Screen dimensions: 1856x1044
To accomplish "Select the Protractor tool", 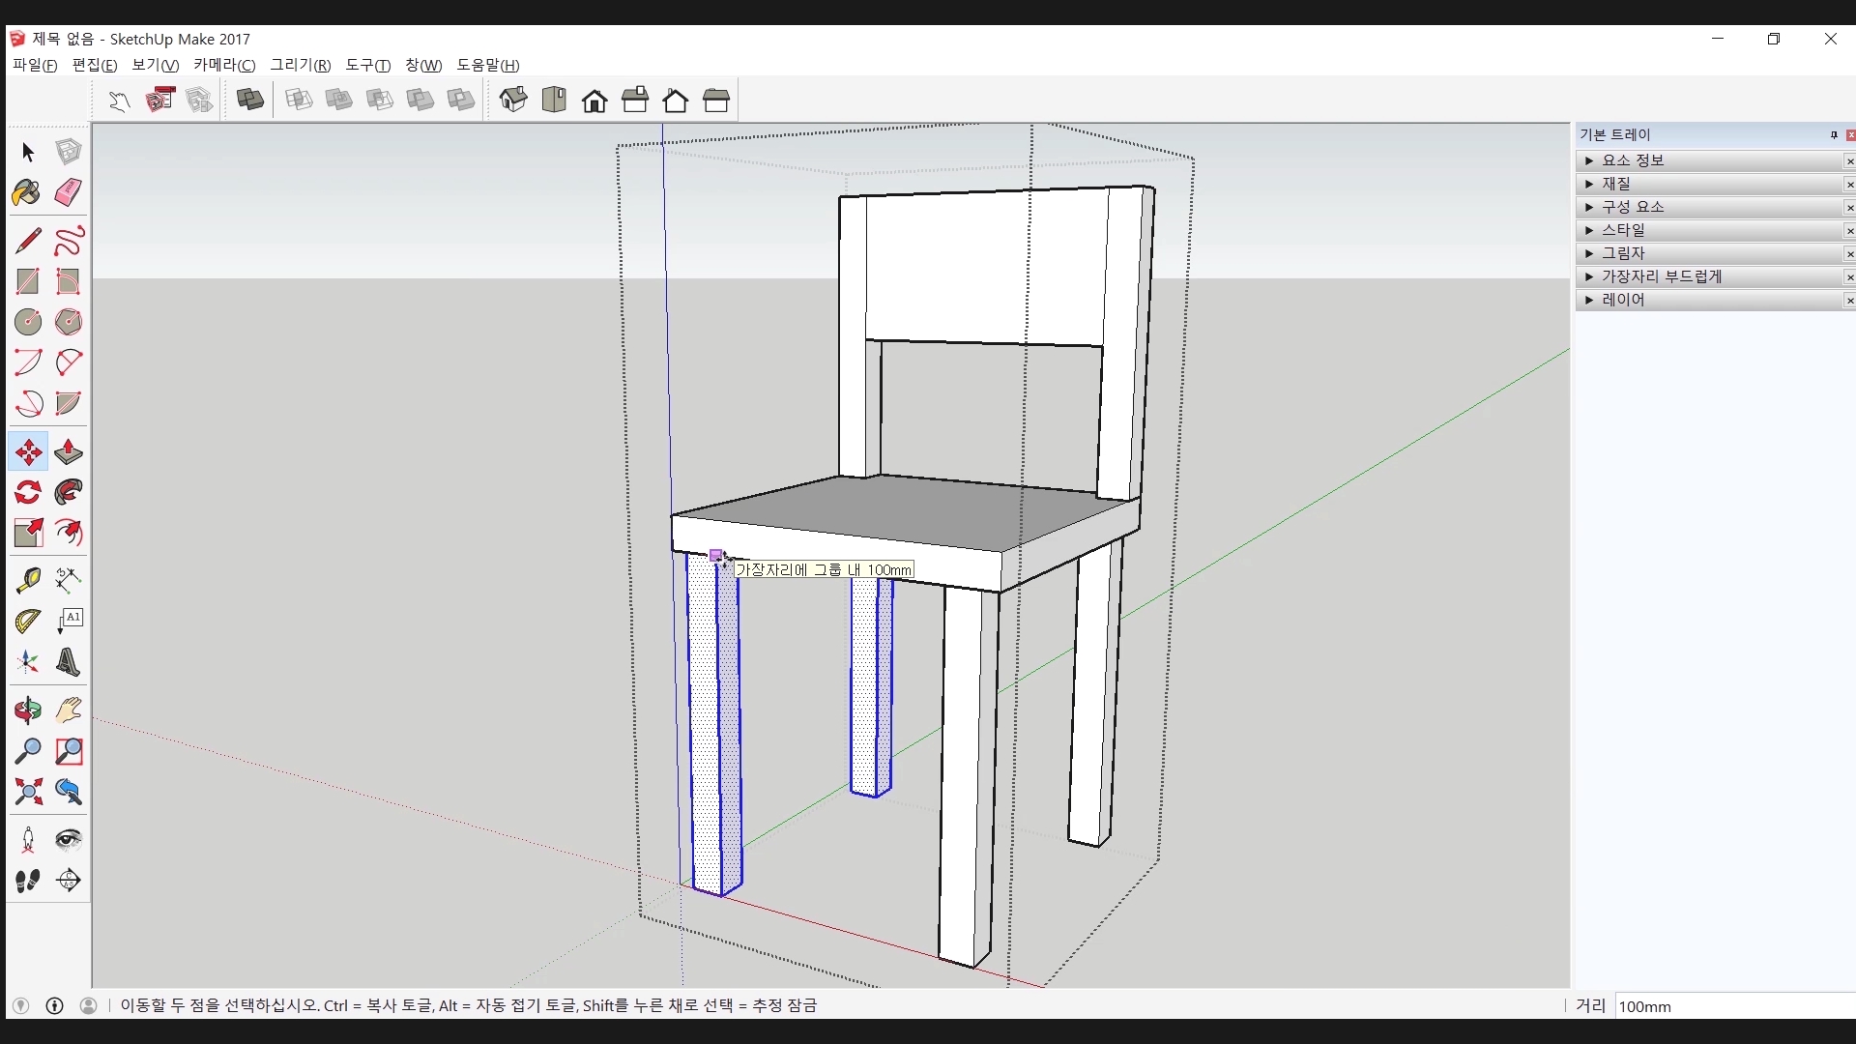I will tap(27, 620).
